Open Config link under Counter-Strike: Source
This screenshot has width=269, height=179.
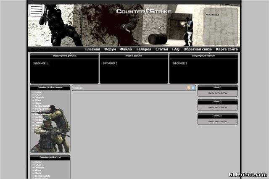pos(38,117)
